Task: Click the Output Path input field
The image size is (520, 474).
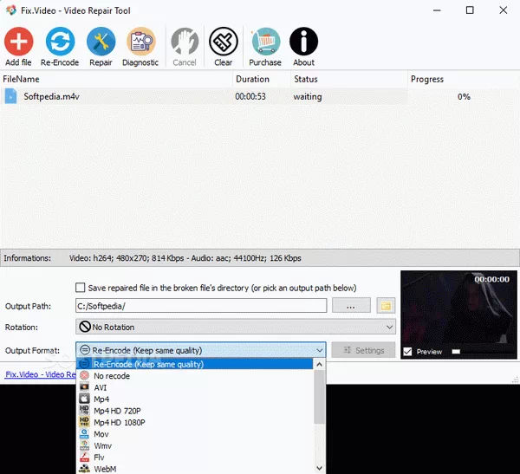Action: click(201, 306)
